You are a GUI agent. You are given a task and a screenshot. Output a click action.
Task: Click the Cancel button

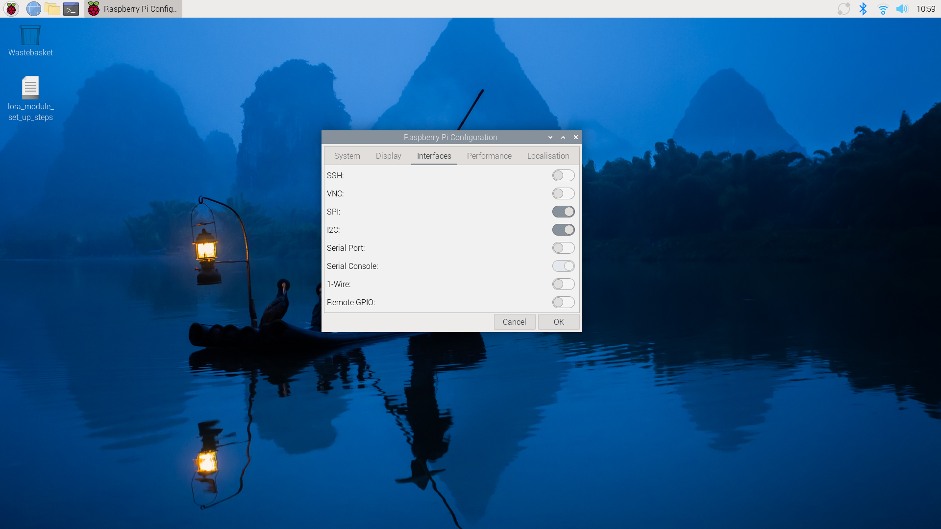click(515, 322)
